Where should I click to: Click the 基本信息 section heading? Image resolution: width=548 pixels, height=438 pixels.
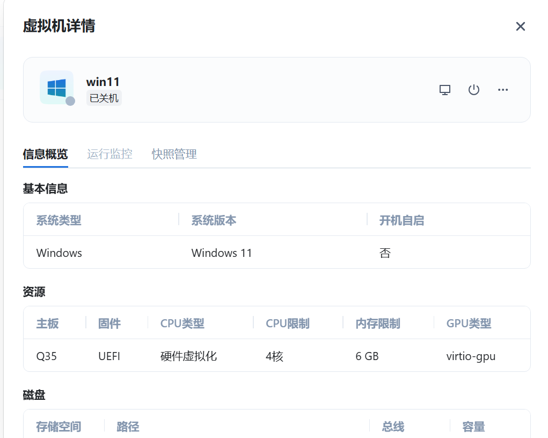(x=46, y=189)
